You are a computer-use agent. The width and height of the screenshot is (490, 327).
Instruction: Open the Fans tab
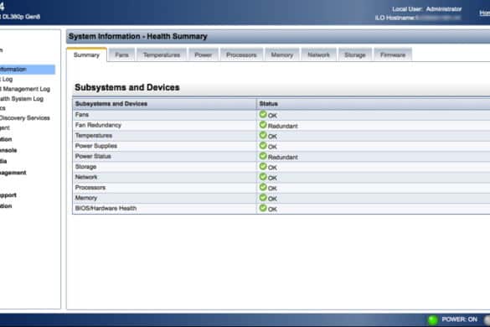point(121,54)
